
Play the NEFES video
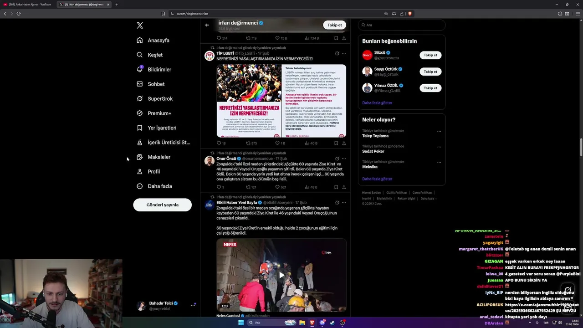pos(281,275)
